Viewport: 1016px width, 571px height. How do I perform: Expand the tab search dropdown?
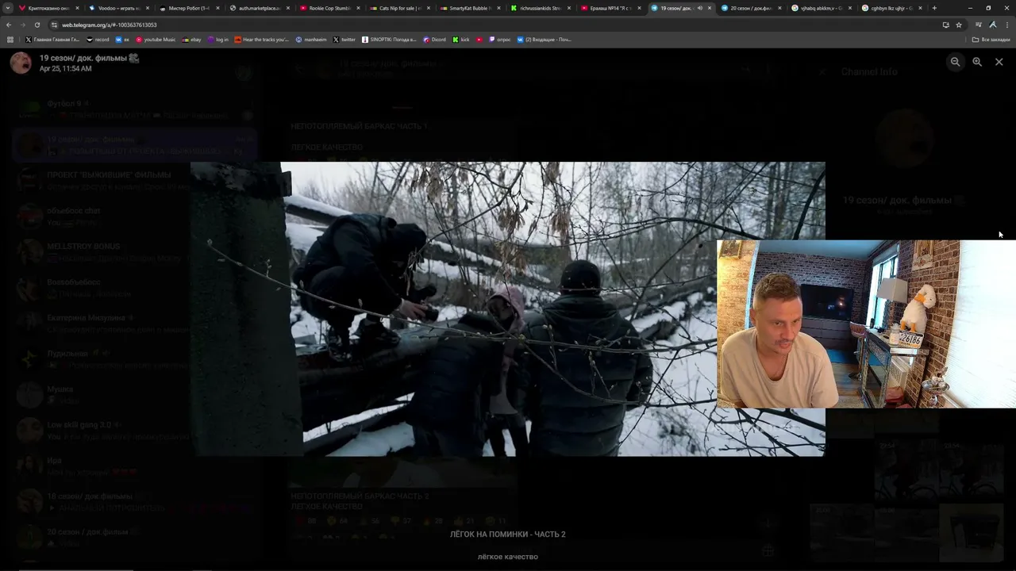tap(9, 8)
